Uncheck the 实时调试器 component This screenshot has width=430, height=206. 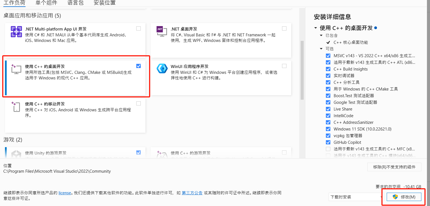click(328, 76)
